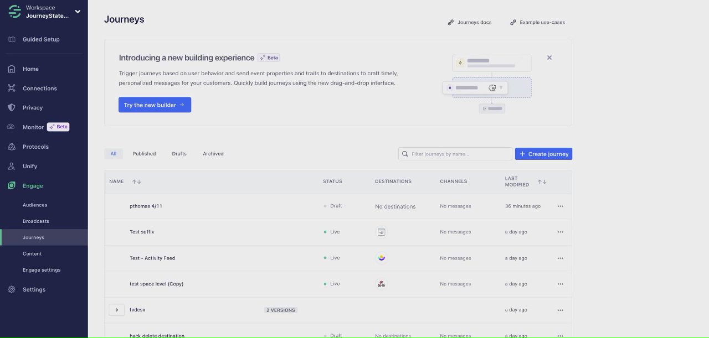Open the Guided Setup map icon
The image size is (709, 338).
11,39
